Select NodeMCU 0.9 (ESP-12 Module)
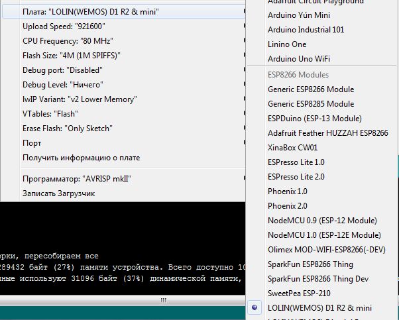Image resolution: width=399 pixels, height=320 pixels. 322,221
